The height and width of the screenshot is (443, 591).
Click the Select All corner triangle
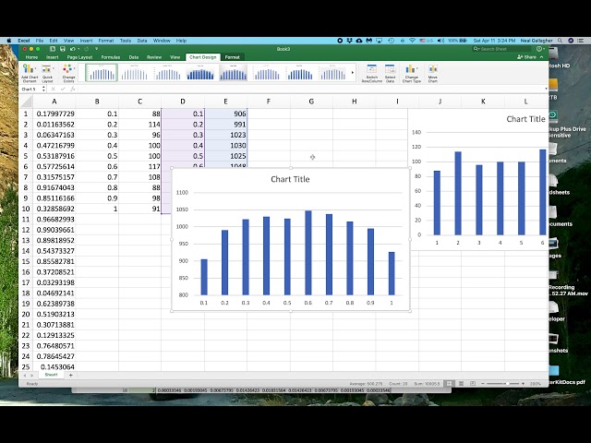26,102
